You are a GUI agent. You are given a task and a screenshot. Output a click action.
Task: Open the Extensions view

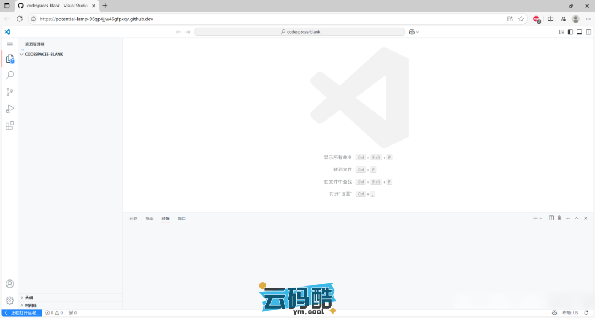pos(9,126)
